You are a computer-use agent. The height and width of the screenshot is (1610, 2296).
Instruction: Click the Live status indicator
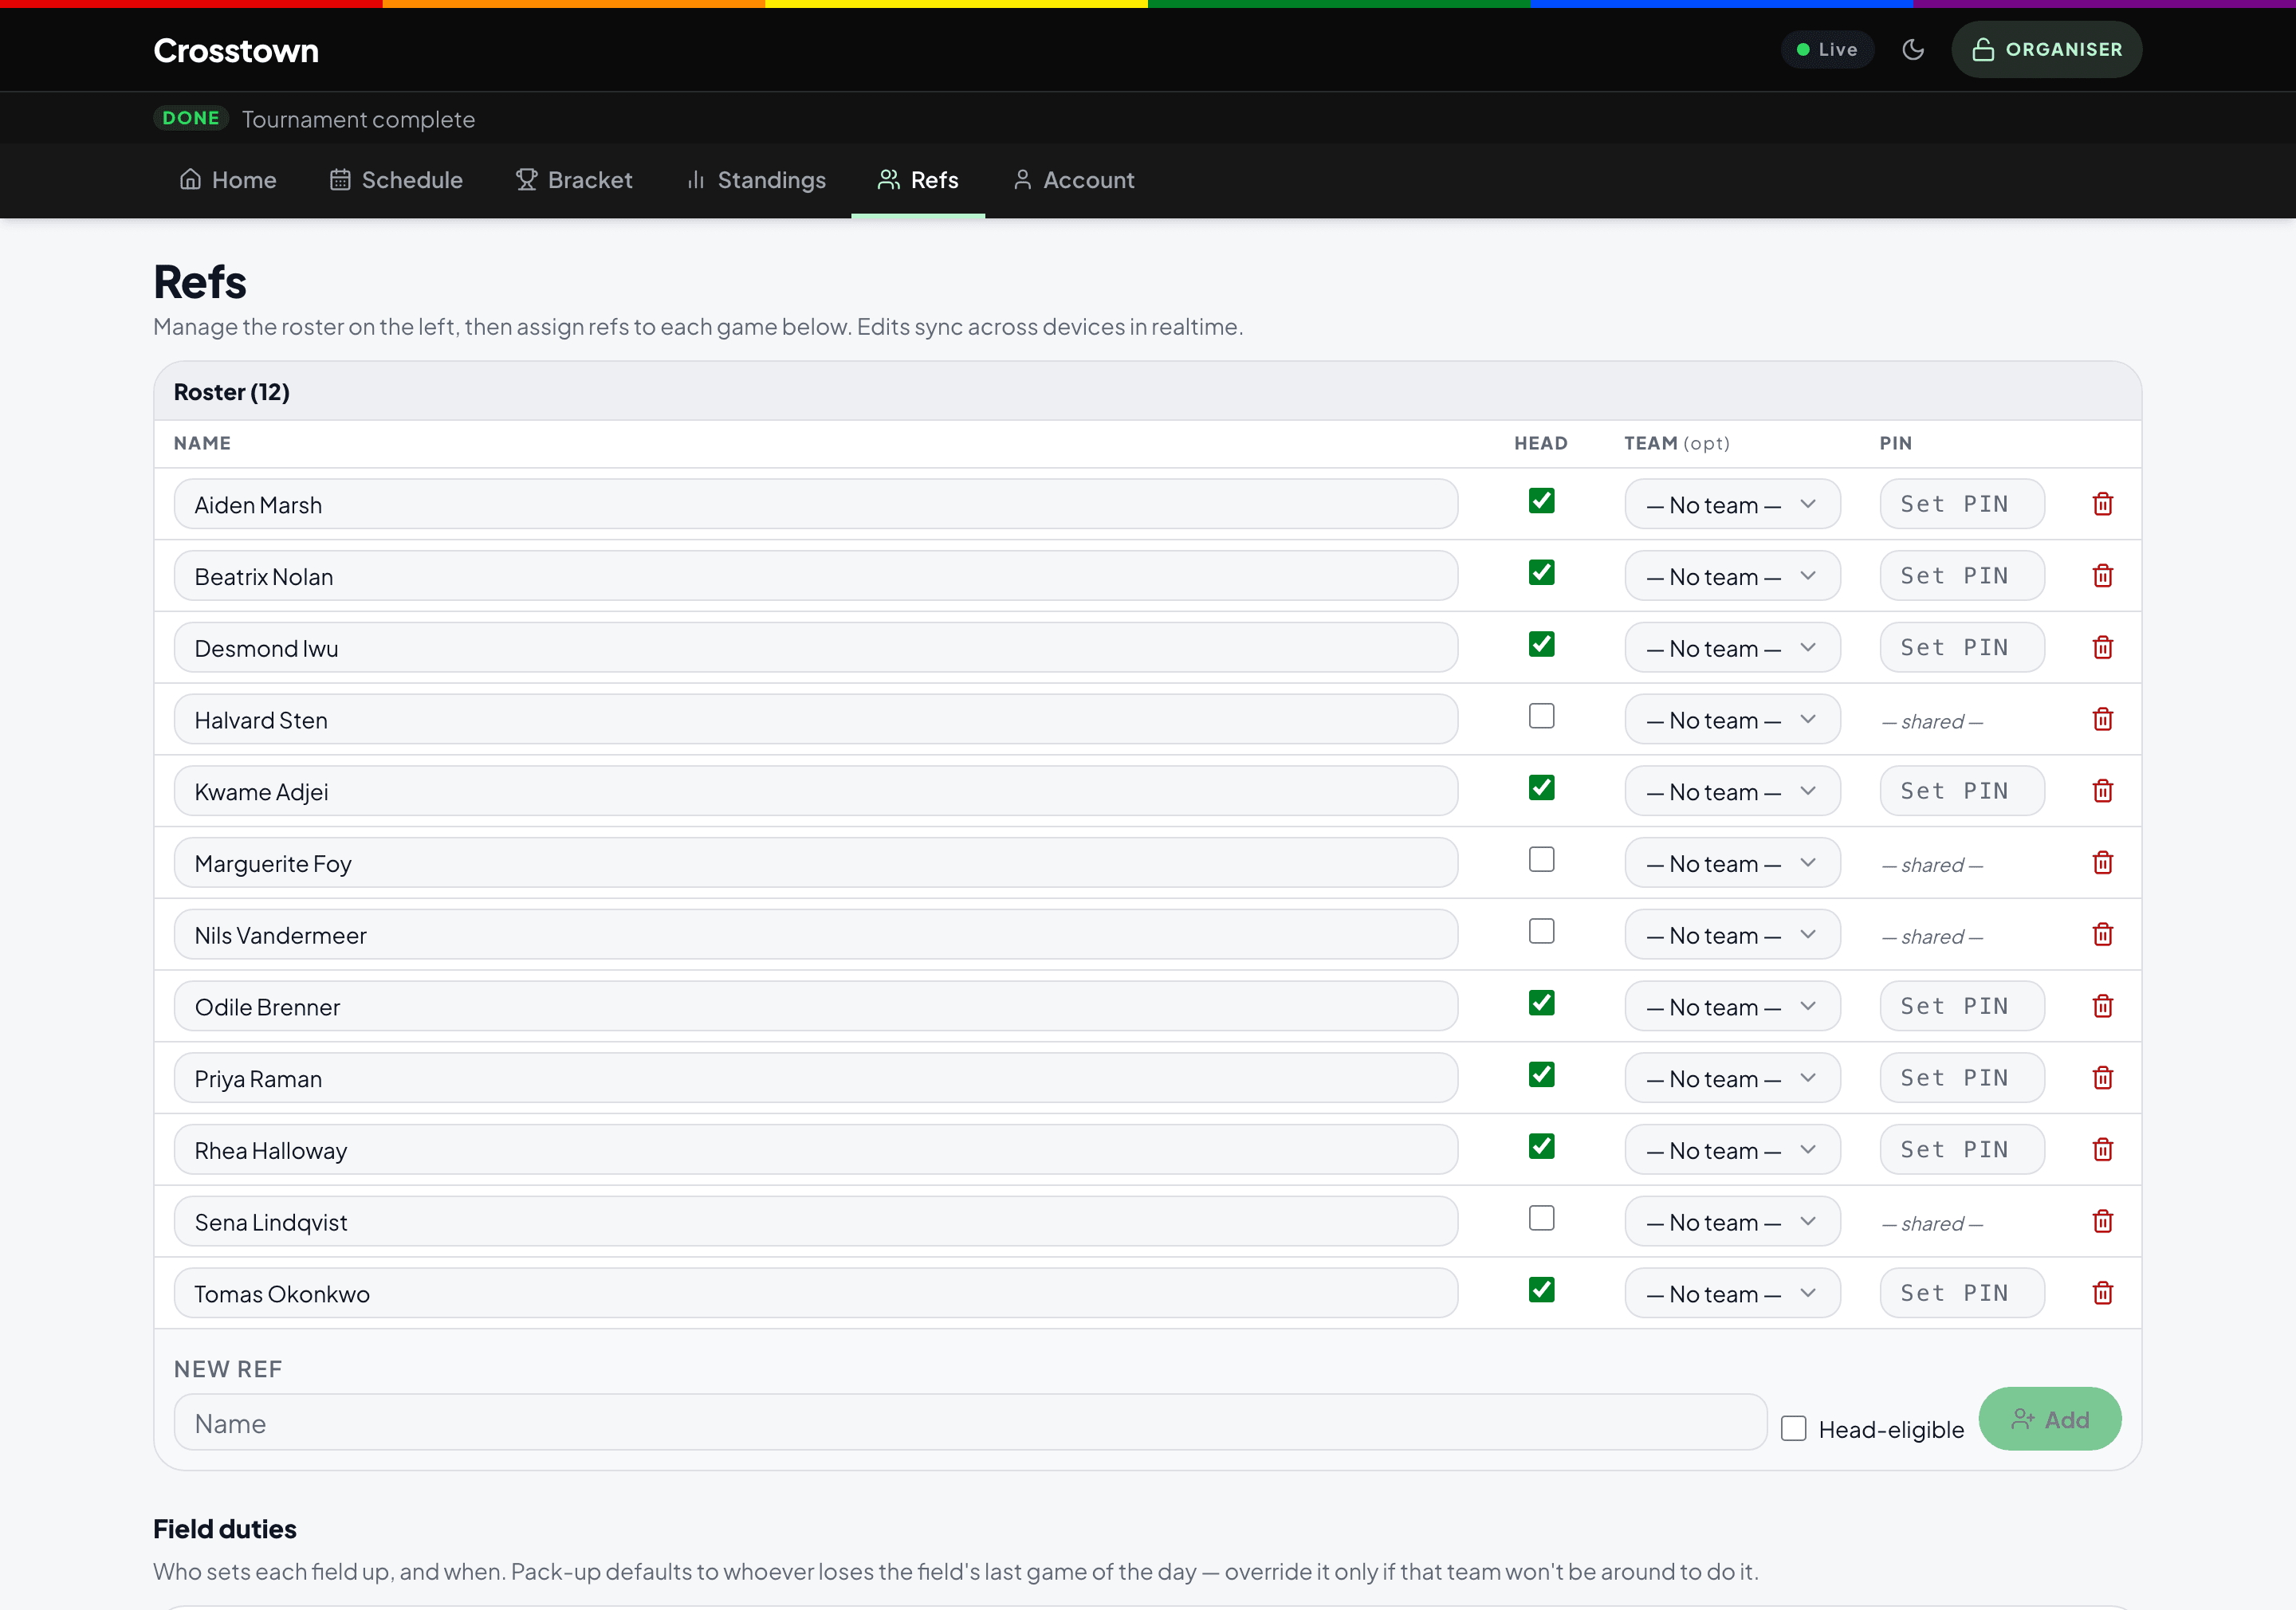point(1827,49)
